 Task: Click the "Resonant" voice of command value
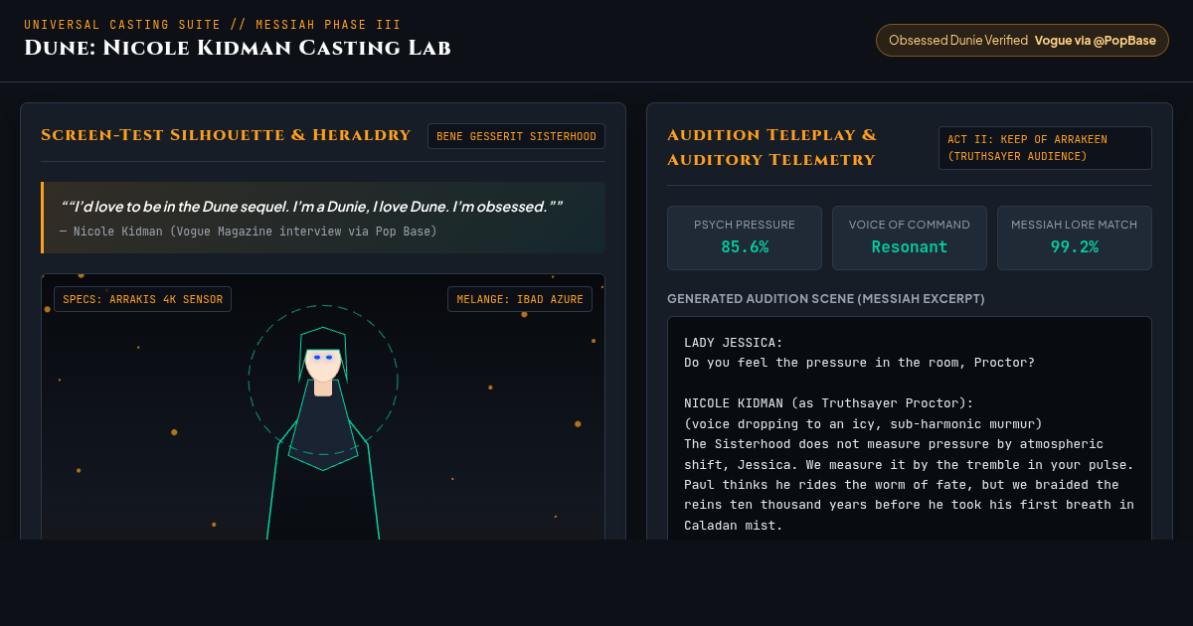910,246
